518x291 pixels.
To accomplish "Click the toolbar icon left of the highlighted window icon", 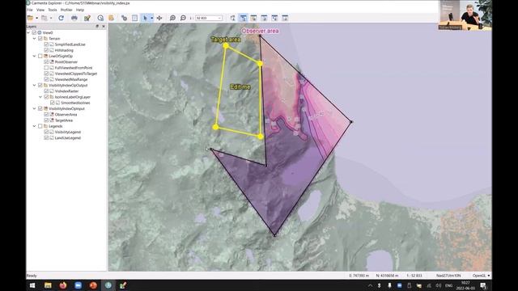I will click(232, 18).
